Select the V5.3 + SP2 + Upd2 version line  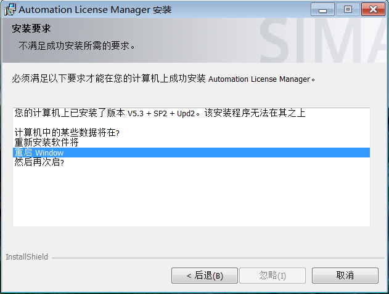[x=159, y=114]
